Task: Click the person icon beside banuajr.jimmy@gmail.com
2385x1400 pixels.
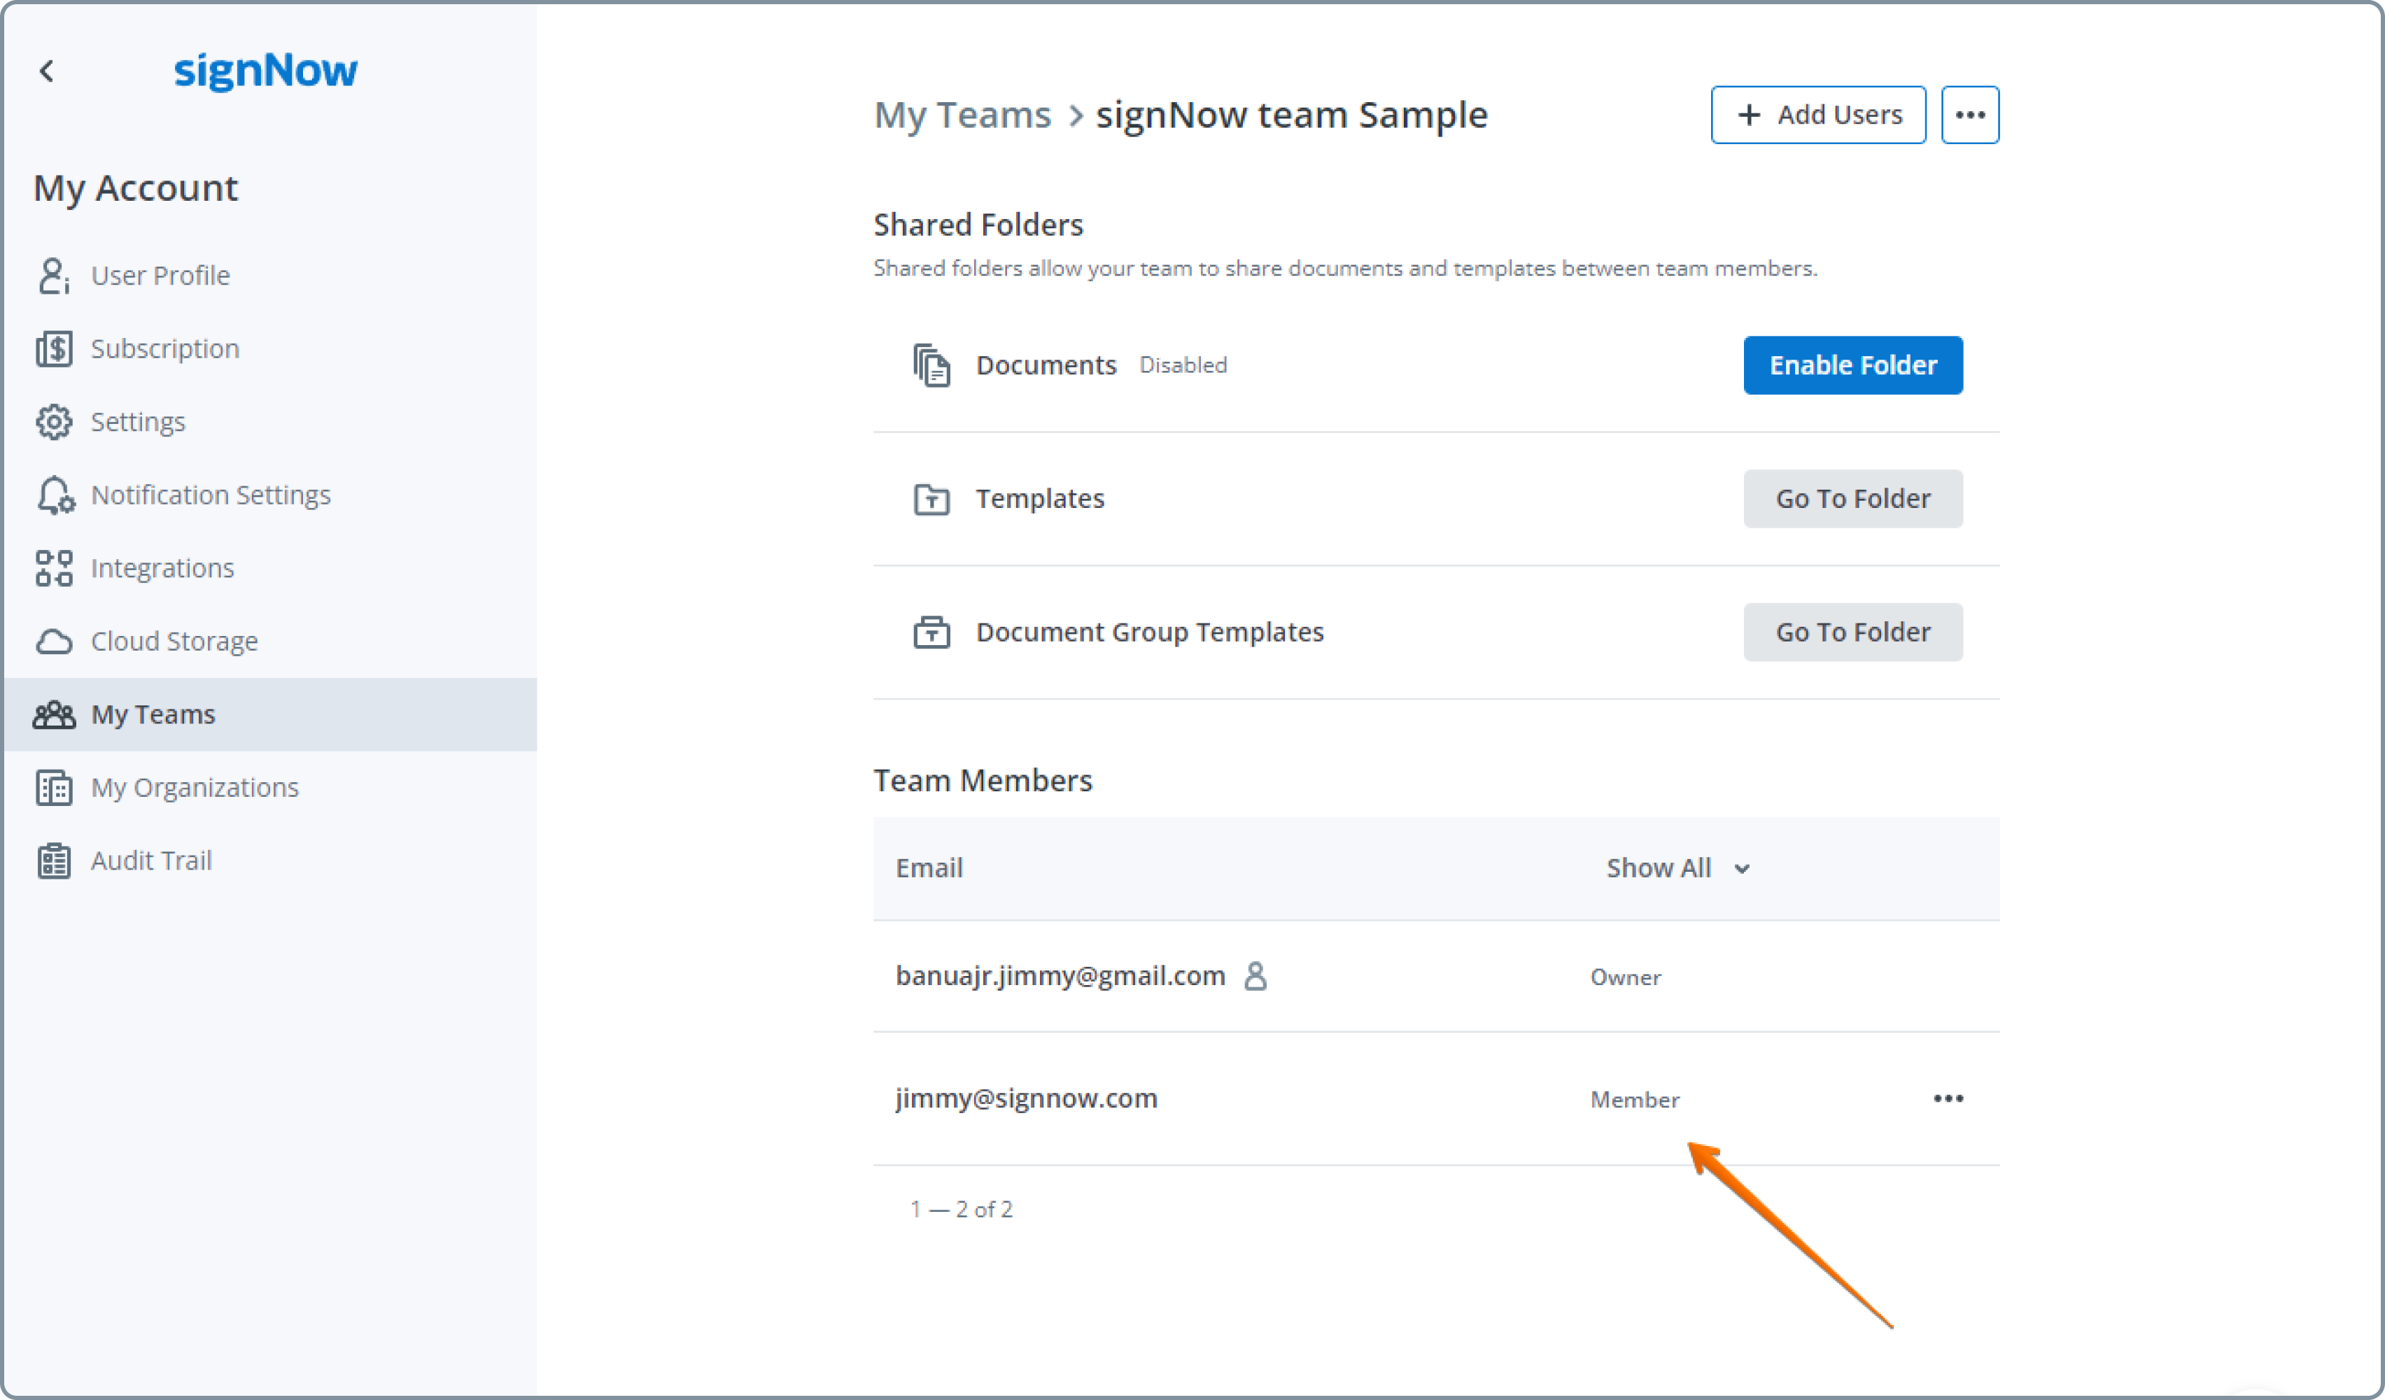Action: click(x=1256, y=975)
